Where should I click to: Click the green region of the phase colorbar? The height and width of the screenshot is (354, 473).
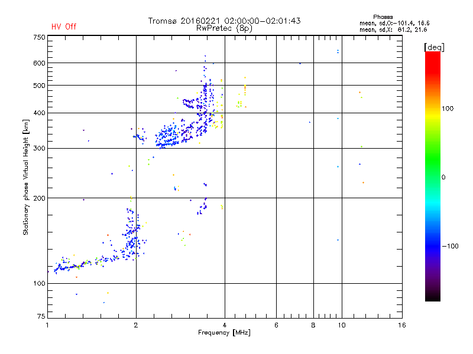pyautogui.click(x=433, y=159)
